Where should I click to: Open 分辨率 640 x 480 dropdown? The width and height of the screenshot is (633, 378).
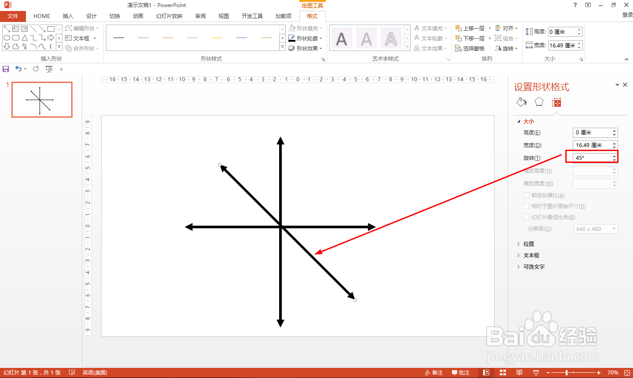coord(595,229)
